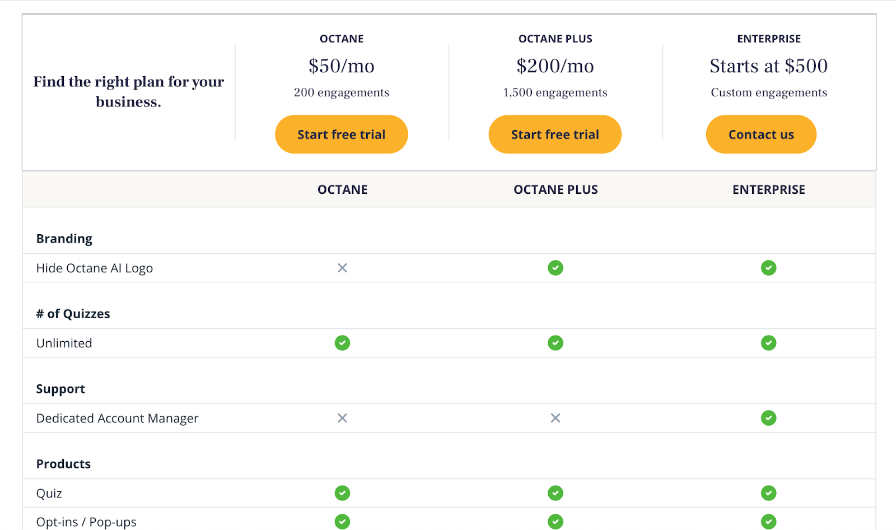Select the ENTERPRISE column header in table
Screen dimensions: 896x530
tap(768, 189)
